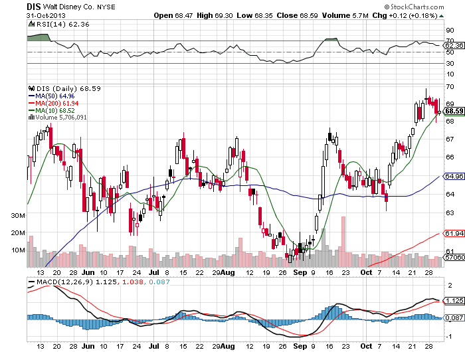
Task: Click the RSI 30 axis label
Action: 450,63
